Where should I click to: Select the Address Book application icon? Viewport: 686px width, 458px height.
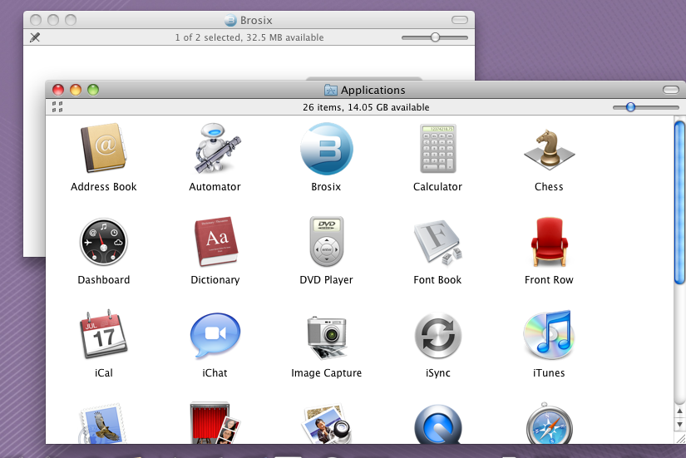tap(104, 148)
